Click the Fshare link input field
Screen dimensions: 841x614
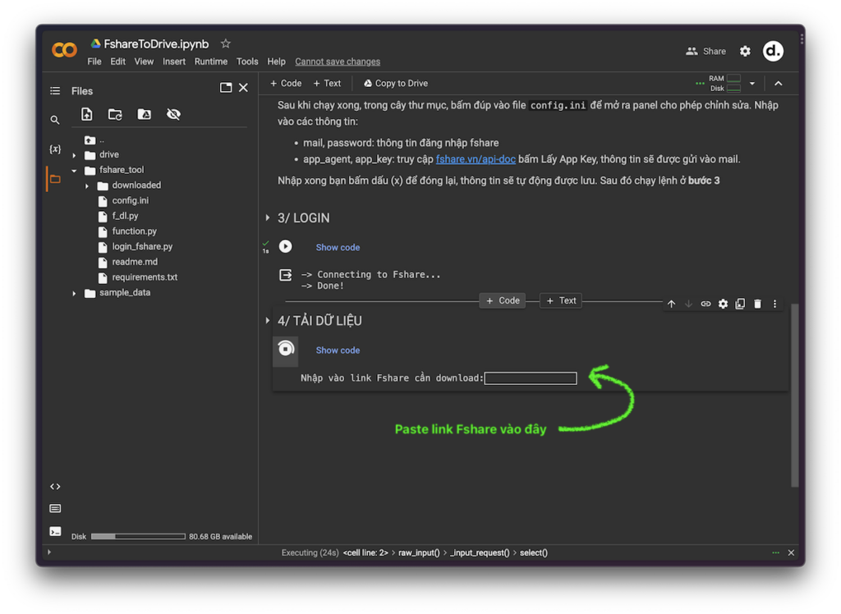tap(531, 378)
